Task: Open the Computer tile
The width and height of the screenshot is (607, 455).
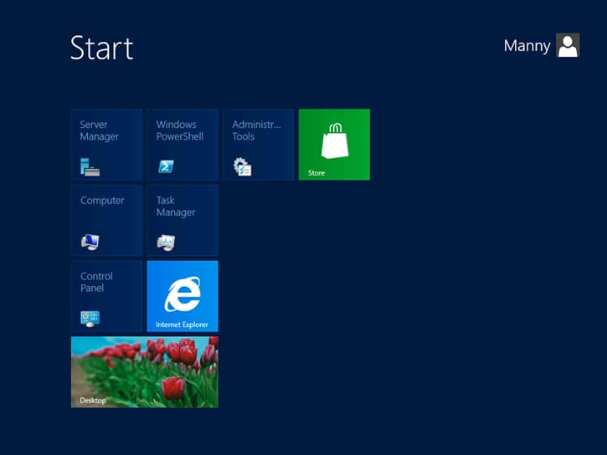Action: pos(107,220)
